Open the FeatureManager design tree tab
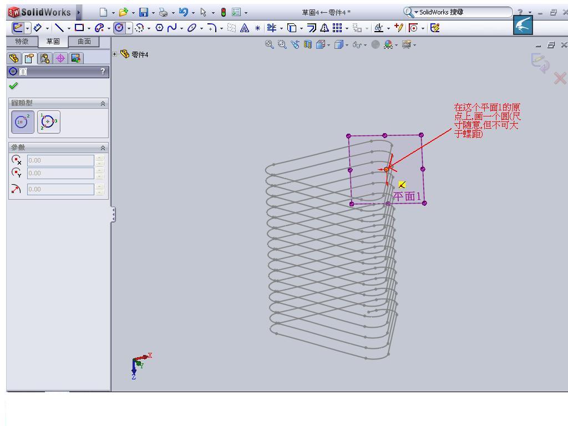Viewport: 568px width, 426px height. tap(14, 58)
